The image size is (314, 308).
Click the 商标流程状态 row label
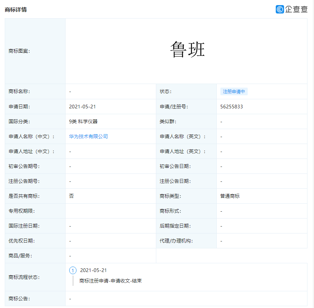pos(24,277)
